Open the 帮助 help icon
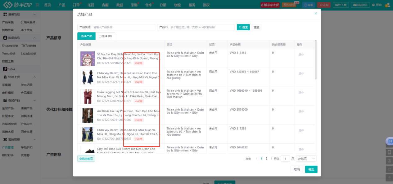This screenshot has width=393, height=184. 377,5
